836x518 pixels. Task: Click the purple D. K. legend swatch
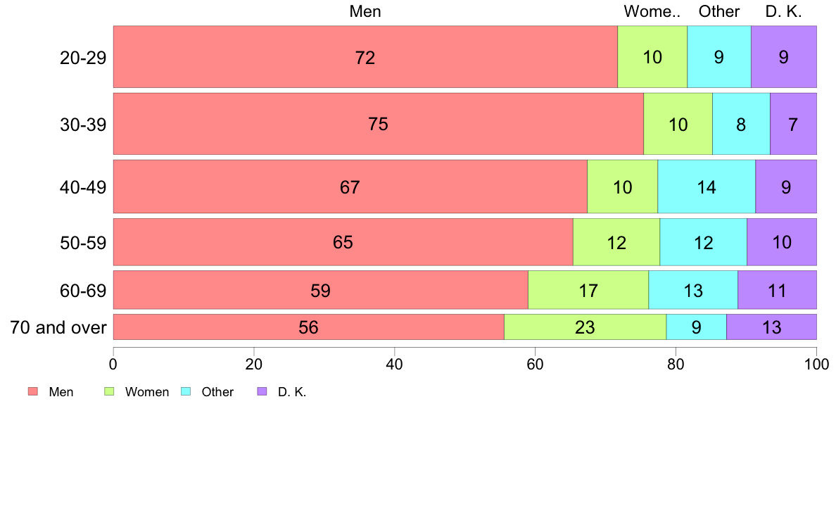click(x=262, y=392)
